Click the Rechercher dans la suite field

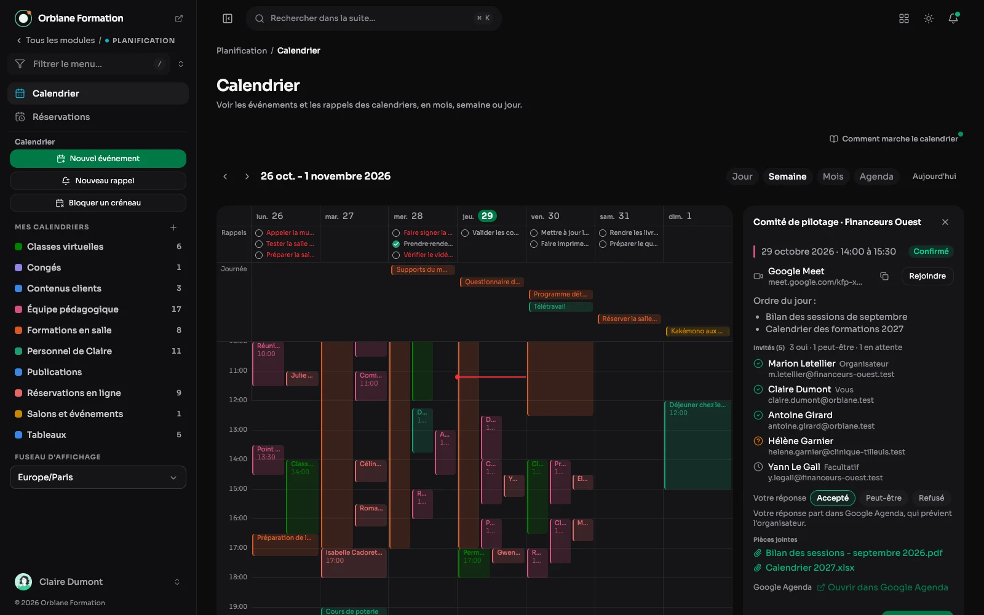pos(374,18)
